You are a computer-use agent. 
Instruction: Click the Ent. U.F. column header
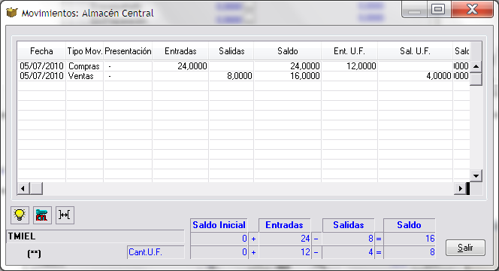point(349,51)
